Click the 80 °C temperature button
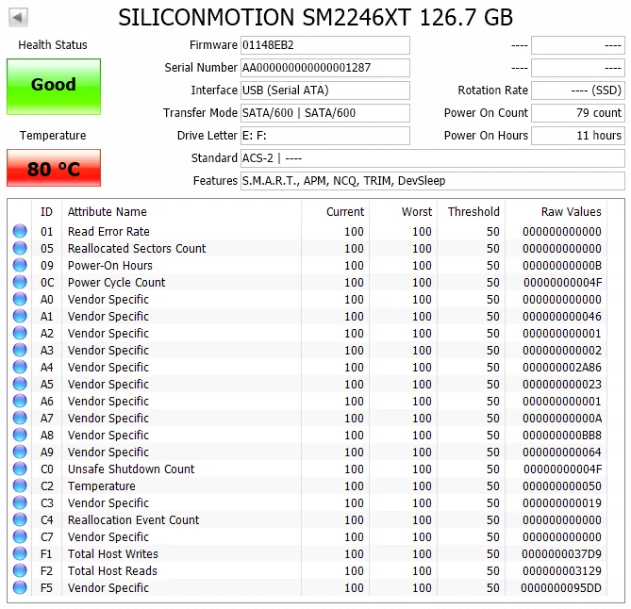 click(54, 168)
